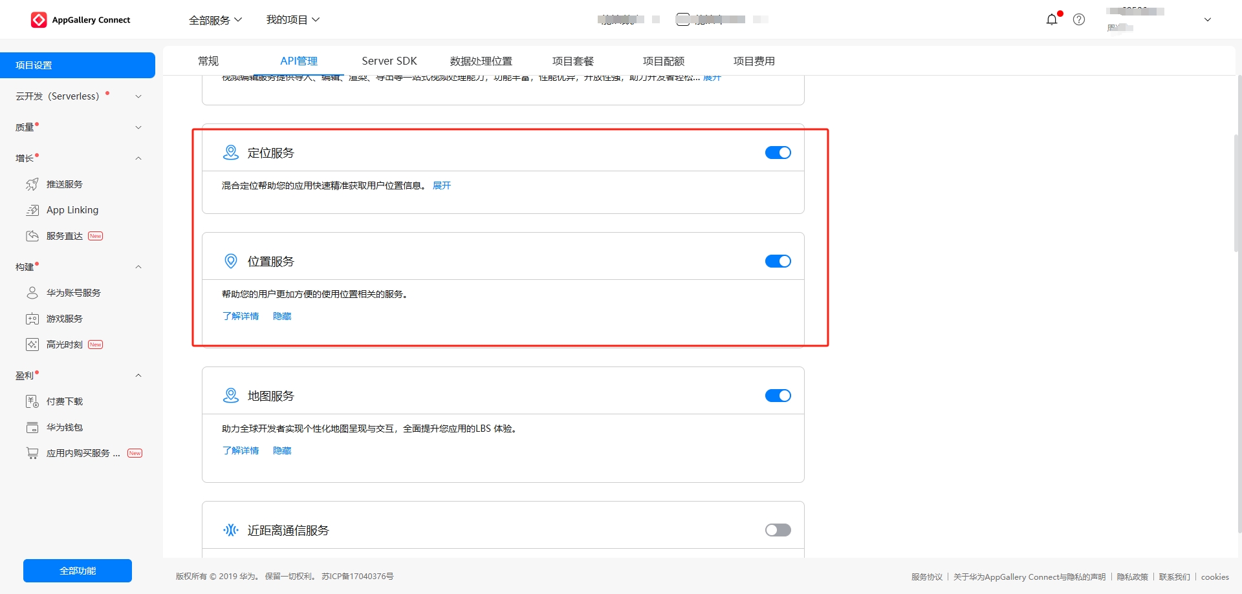Open 关于华为AppGallery Connect与隐私的声明 link
The image size is (1242, 594).
pos(1030,577)
